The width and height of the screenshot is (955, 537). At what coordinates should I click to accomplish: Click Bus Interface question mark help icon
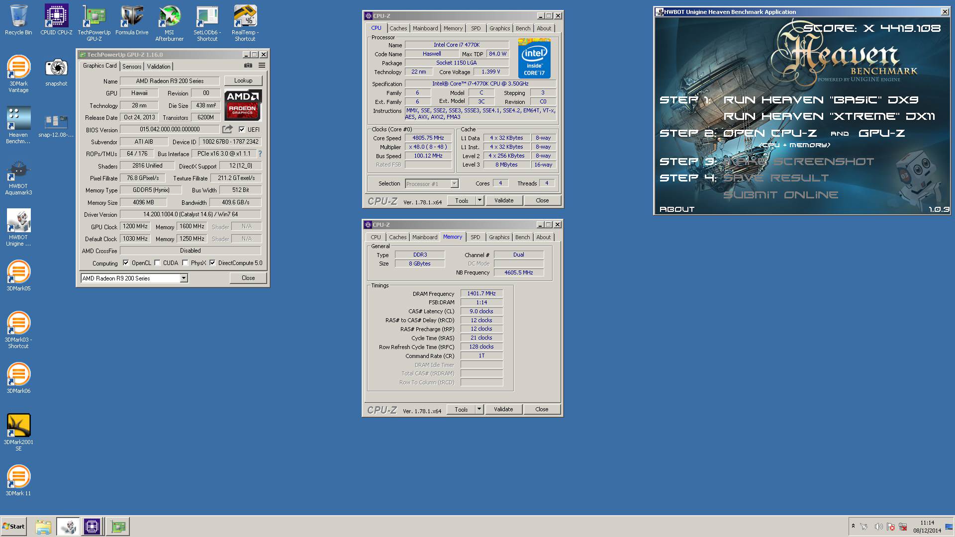[260, 154]
